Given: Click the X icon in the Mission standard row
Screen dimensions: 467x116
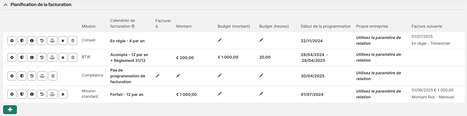Looking at the screenshot, I should click(x=63, y=94).
